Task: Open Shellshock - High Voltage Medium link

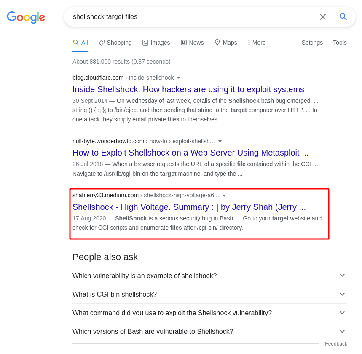Action: click(x=189, y=207)
